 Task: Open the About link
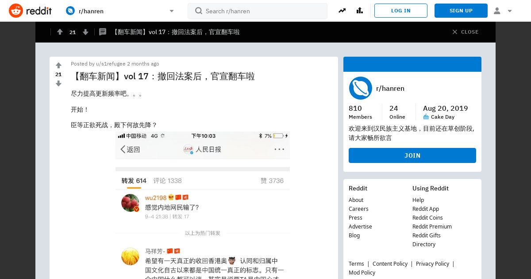pos(356,200)
